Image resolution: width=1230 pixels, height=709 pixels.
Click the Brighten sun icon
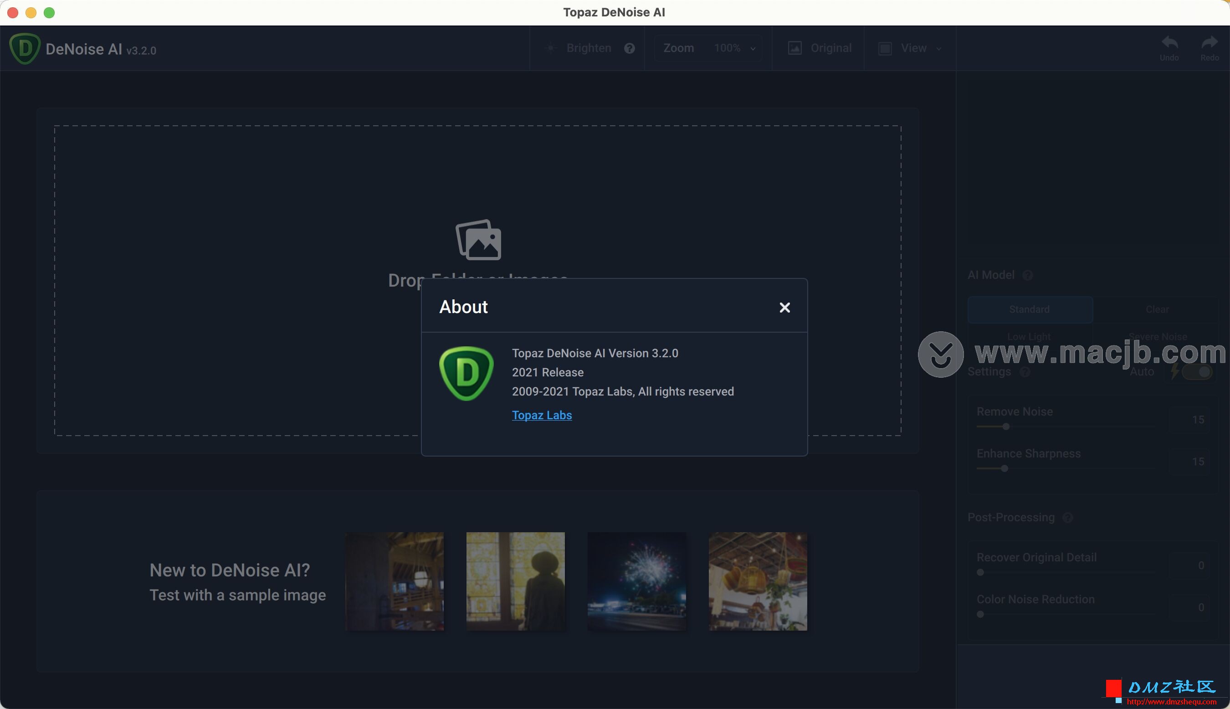click(550, 48)
